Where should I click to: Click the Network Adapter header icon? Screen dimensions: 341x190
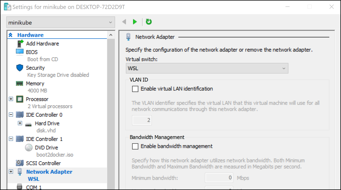coord(128,37)
